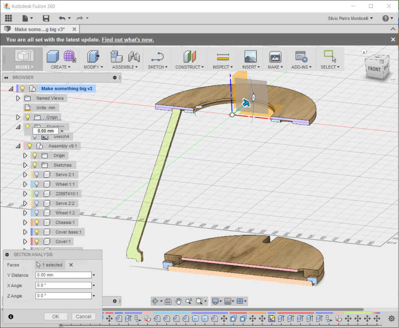Image resolution: width=399 pixels, height=328 pixels.
Task: Click the Orbit navigation icon
Action: point(155,301)
